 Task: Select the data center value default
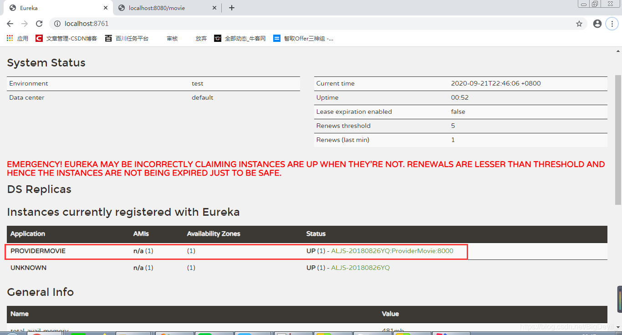pos(203,98)
